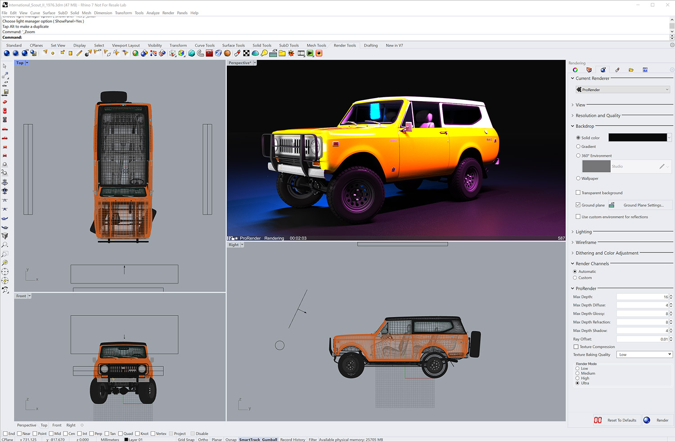This screenshot has height=442, width=675.
Task: Open the Current Renderer ProRender dropdown
Action: point(623,90)
